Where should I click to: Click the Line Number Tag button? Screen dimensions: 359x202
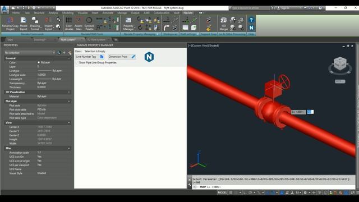pyautogui.click(x=90, y=57)
